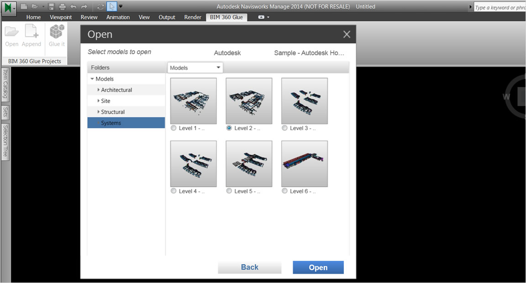Click the Models root folder label
Viewport: 526px width, 283px height.
tap(105, 79)
